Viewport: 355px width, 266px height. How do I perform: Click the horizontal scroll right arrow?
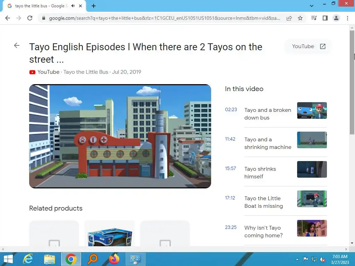(346, 249)
